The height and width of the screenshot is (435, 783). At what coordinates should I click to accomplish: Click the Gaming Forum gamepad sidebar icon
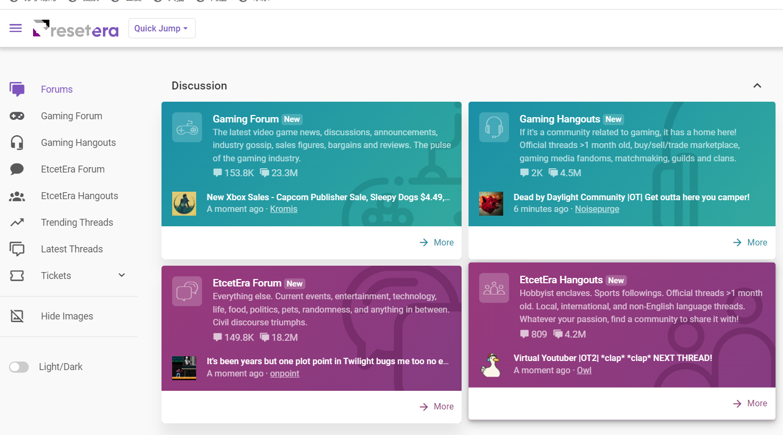[x=17, y=116]
